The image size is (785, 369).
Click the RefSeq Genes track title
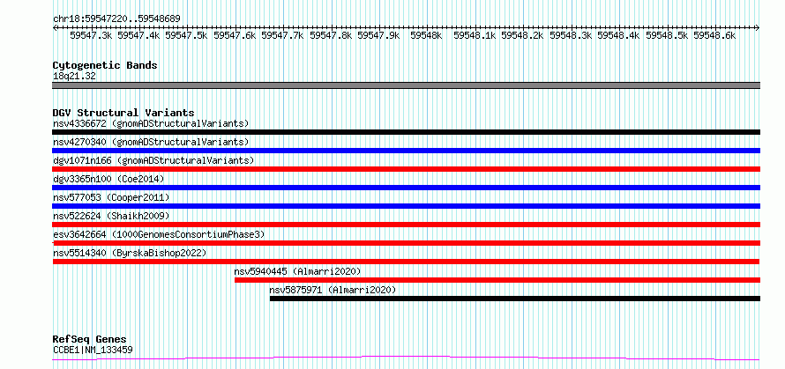coord(89,340)
